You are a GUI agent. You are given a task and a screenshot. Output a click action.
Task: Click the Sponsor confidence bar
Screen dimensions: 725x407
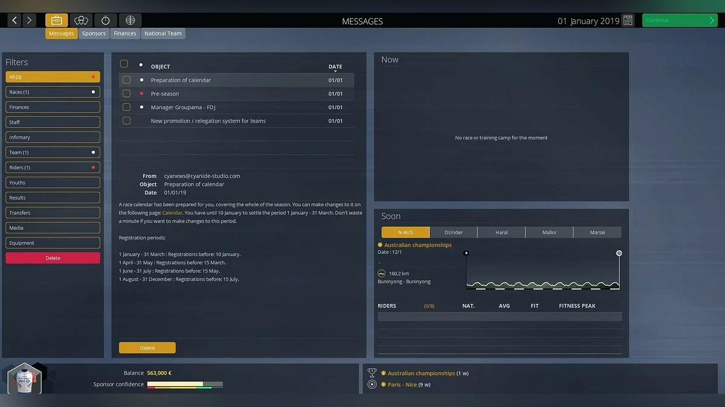click(x=185, y=384)
